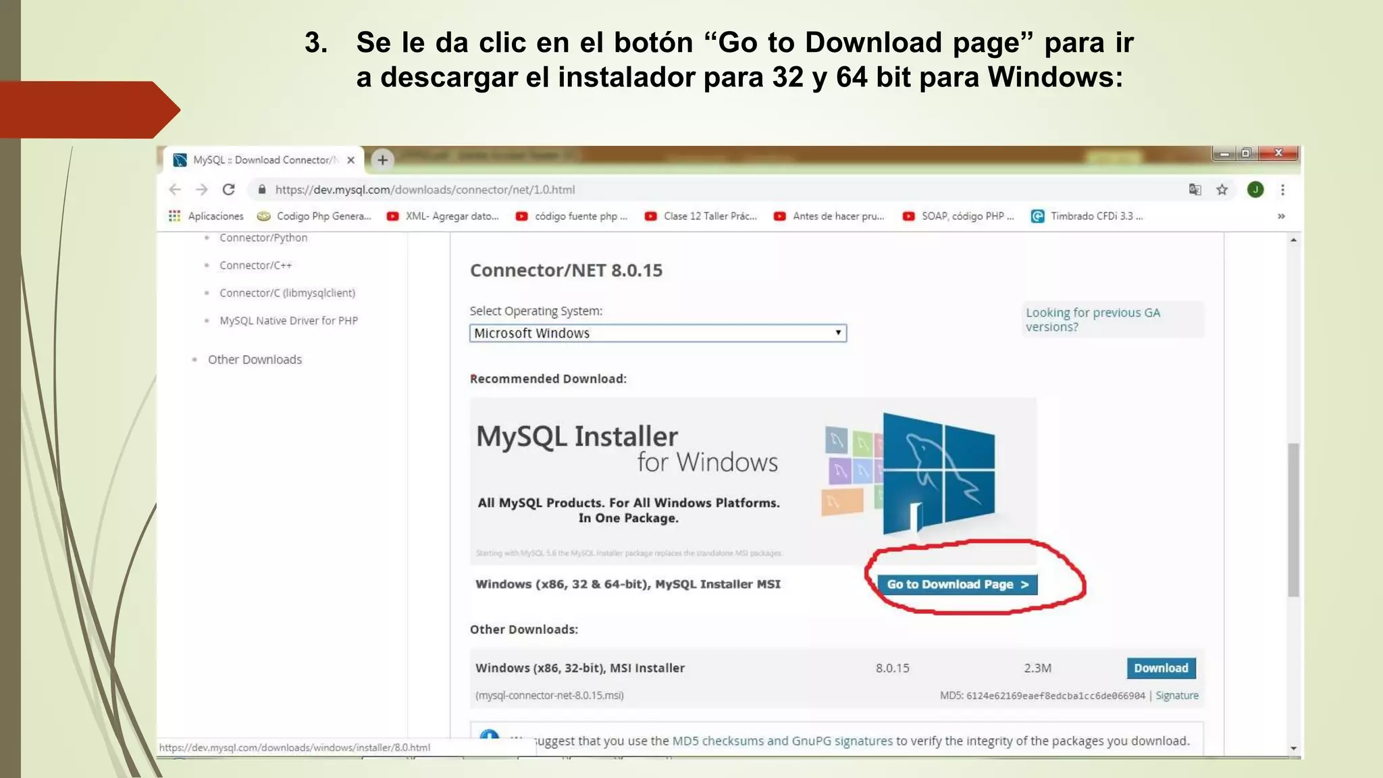Open the green J profile avatar
1383x778 pixels.
[x=1255, y=190]
